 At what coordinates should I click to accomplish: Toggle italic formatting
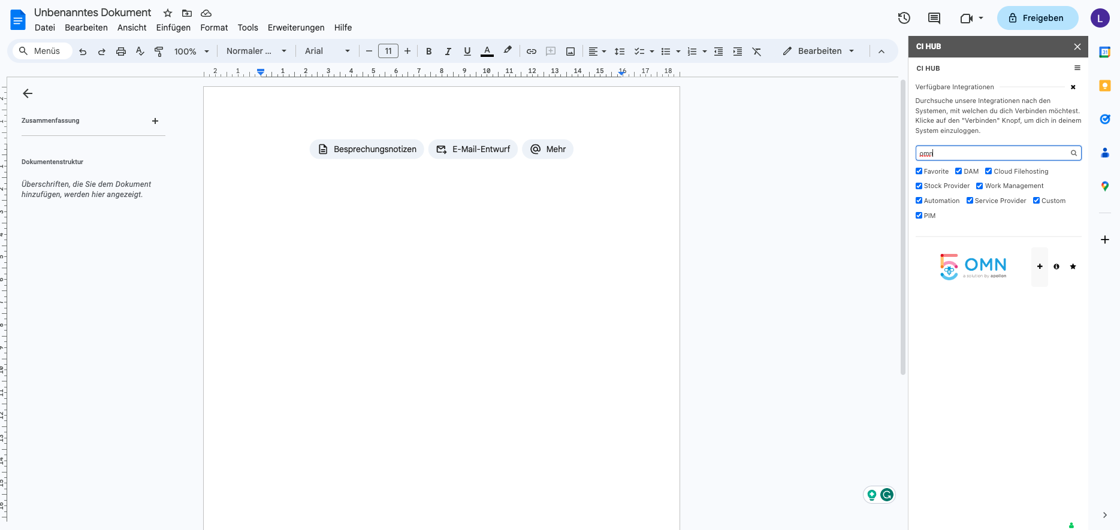(448, 52)
